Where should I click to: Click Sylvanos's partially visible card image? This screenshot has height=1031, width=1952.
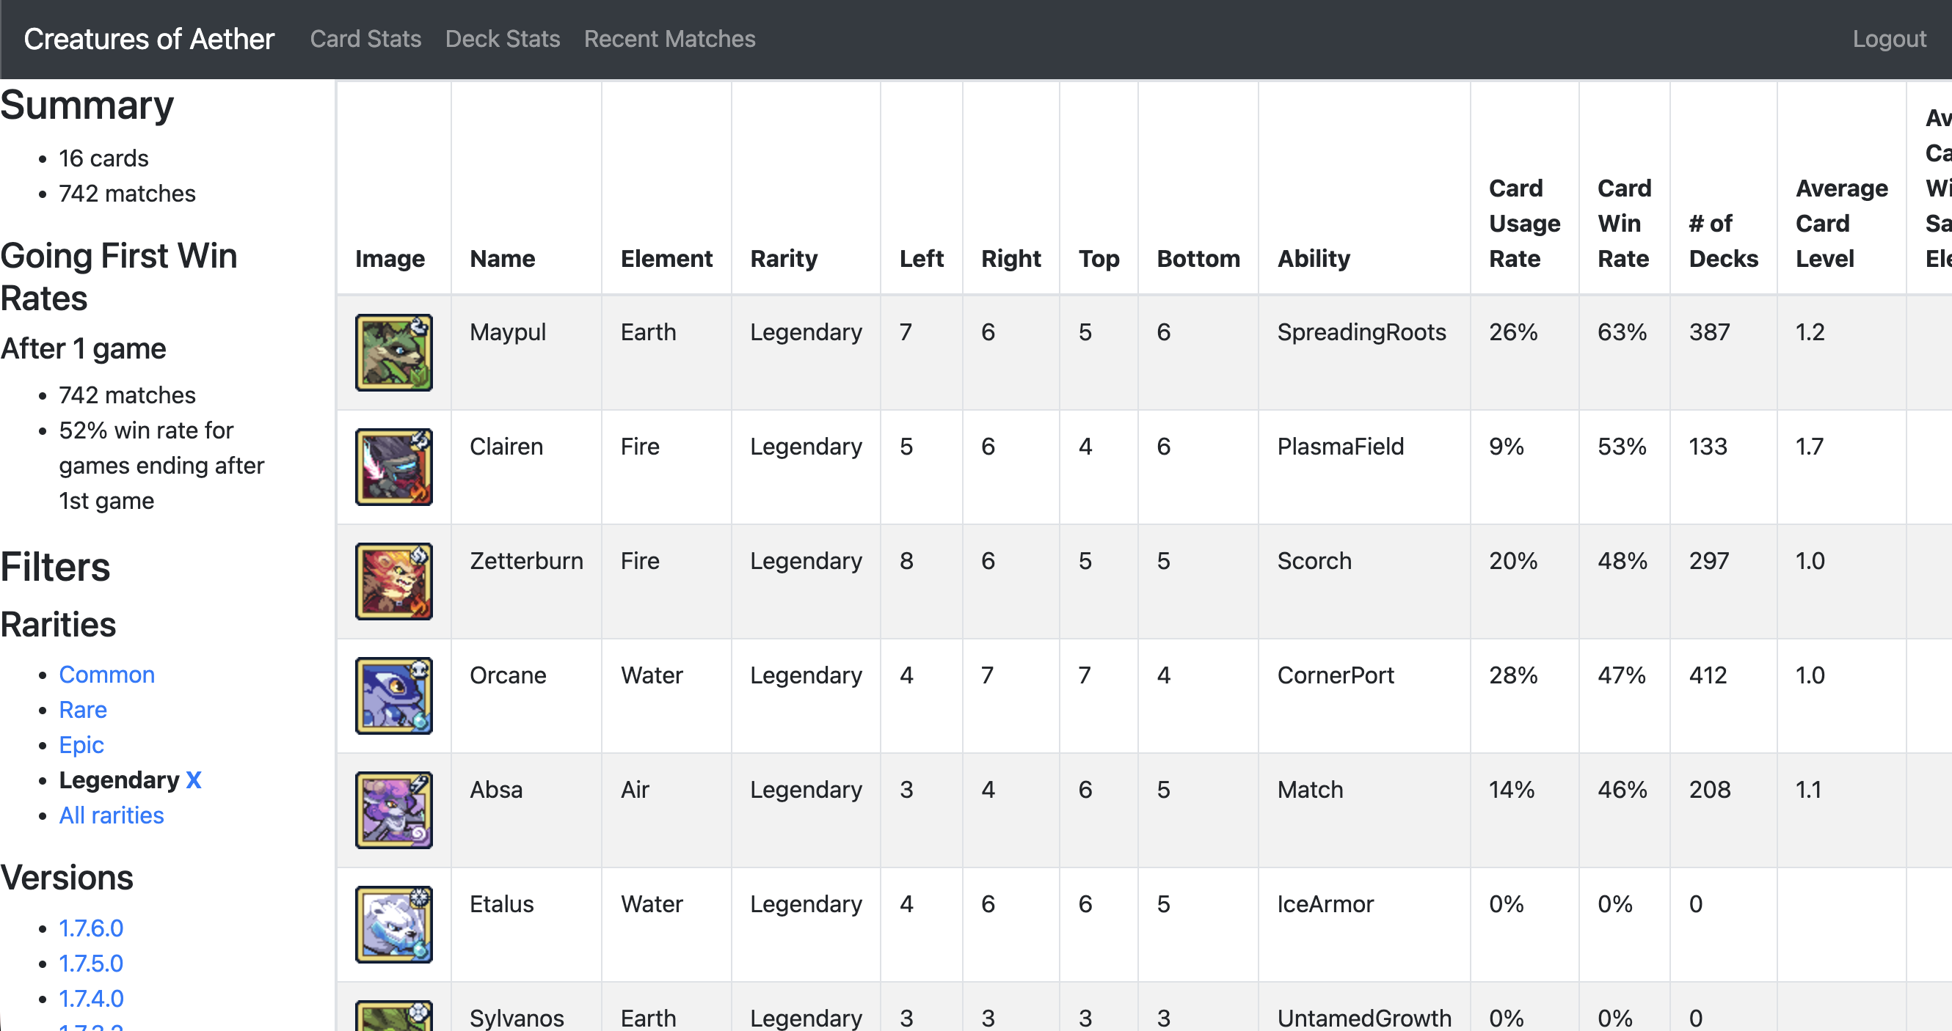coord(393,1016)
